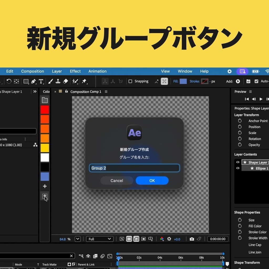269x269 pixels.
Task: Open the magnification ratio dropdown
Action: coord(77,239)
